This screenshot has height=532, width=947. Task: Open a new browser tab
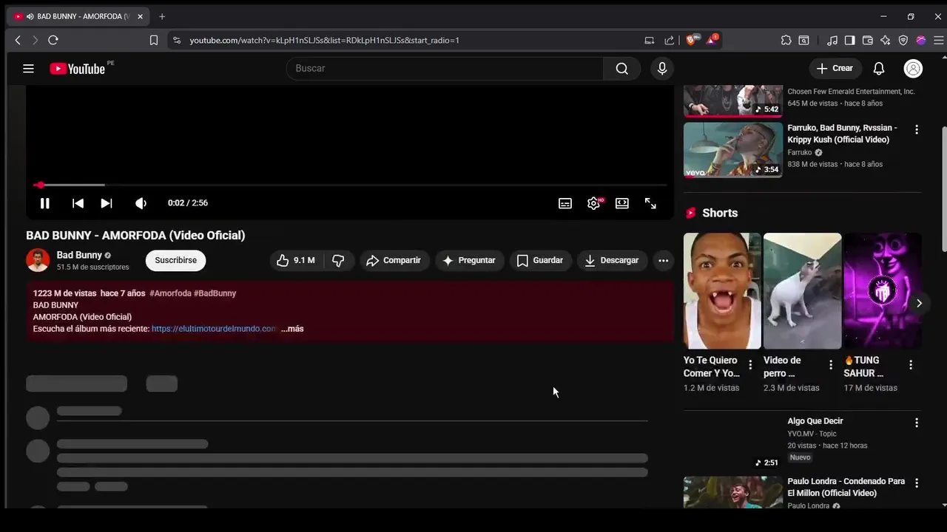pos(162,16)
